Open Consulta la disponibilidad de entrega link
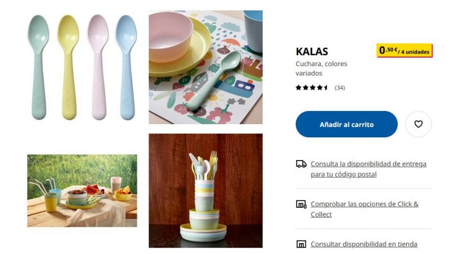The height and width of the screenshot is (254, 470). 369,169
